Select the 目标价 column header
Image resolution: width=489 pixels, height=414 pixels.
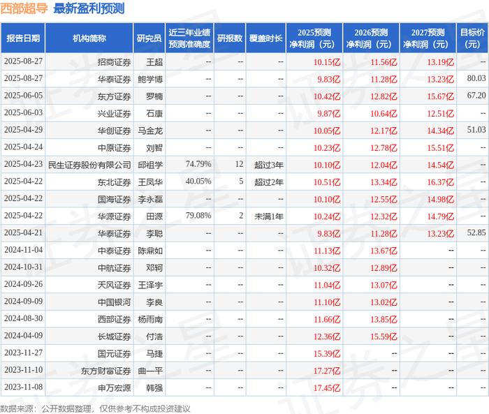coord(472,38)
